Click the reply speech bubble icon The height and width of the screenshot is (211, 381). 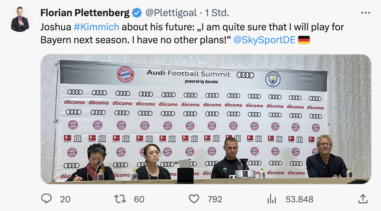46,199
